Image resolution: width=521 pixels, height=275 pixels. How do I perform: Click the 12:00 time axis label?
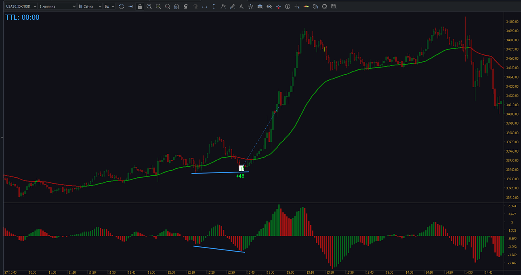(x=171, y=273)
